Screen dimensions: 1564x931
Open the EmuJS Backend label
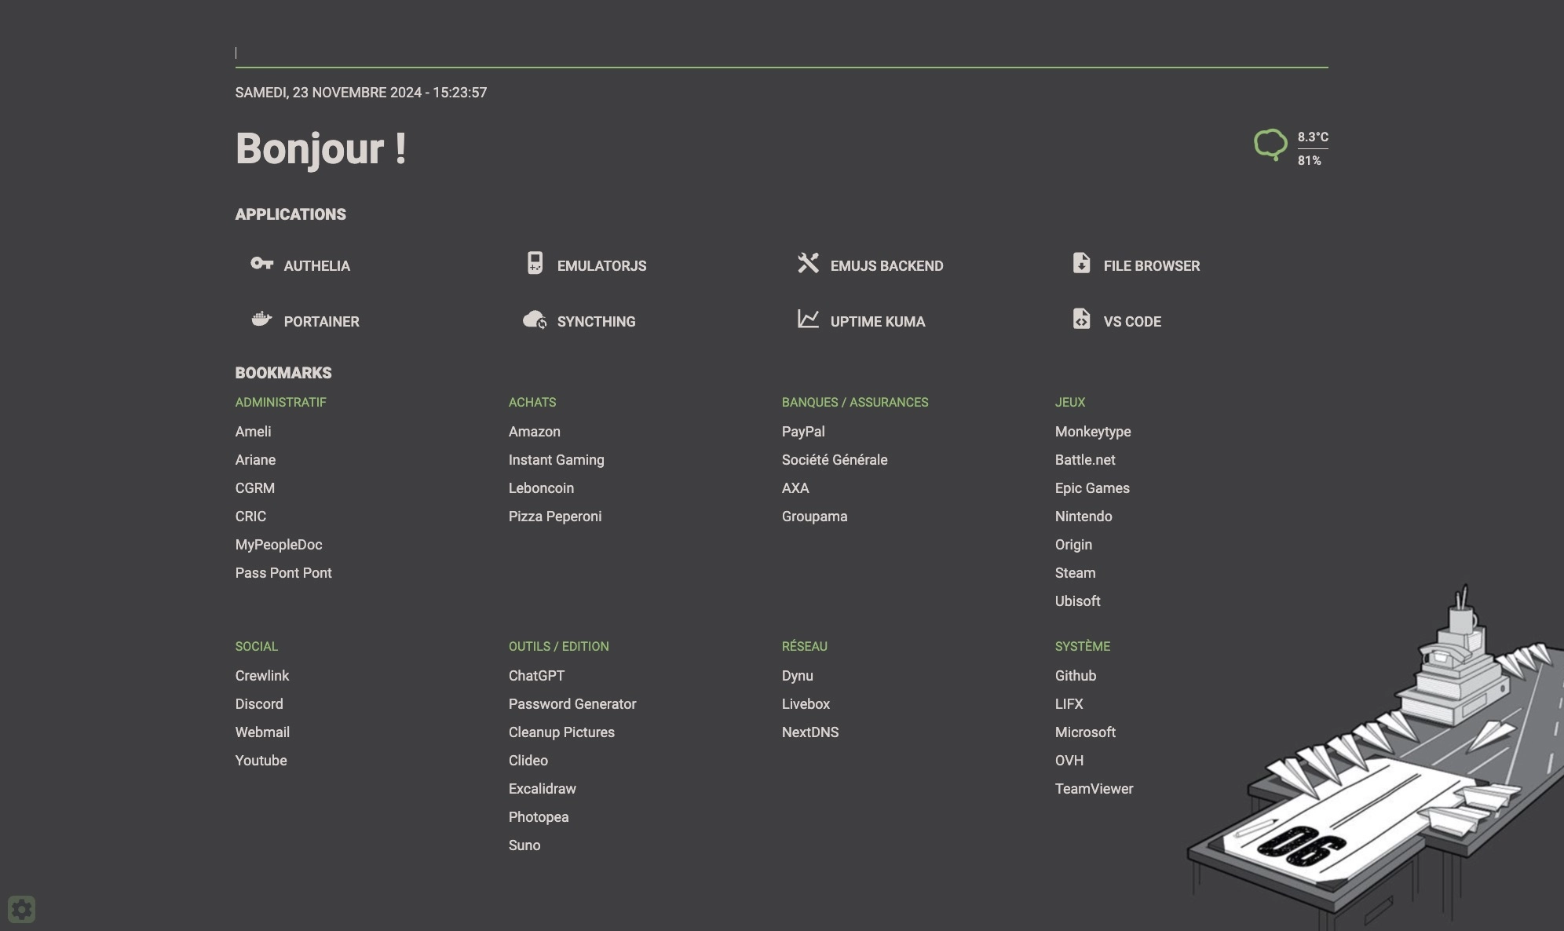887,266
